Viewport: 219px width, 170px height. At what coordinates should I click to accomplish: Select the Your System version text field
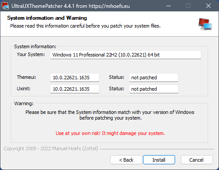pos(126,55)
